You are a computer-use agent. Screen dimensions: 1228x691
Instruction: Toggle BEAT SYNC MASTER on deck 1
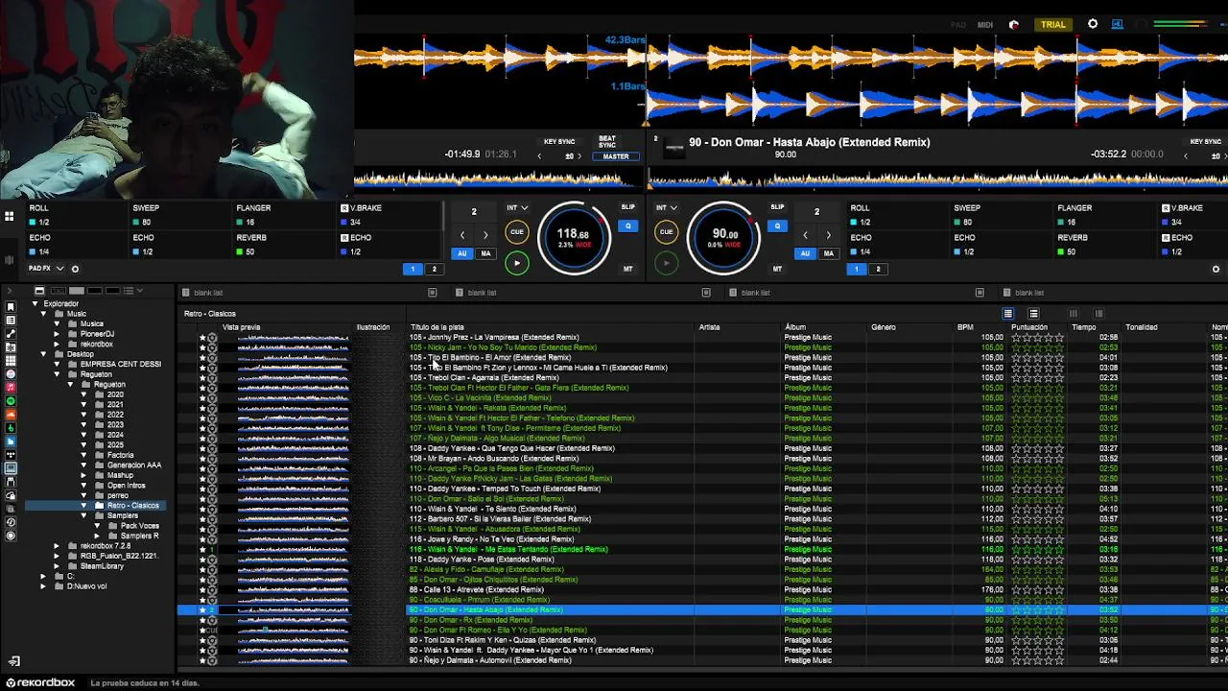point(616,156)
